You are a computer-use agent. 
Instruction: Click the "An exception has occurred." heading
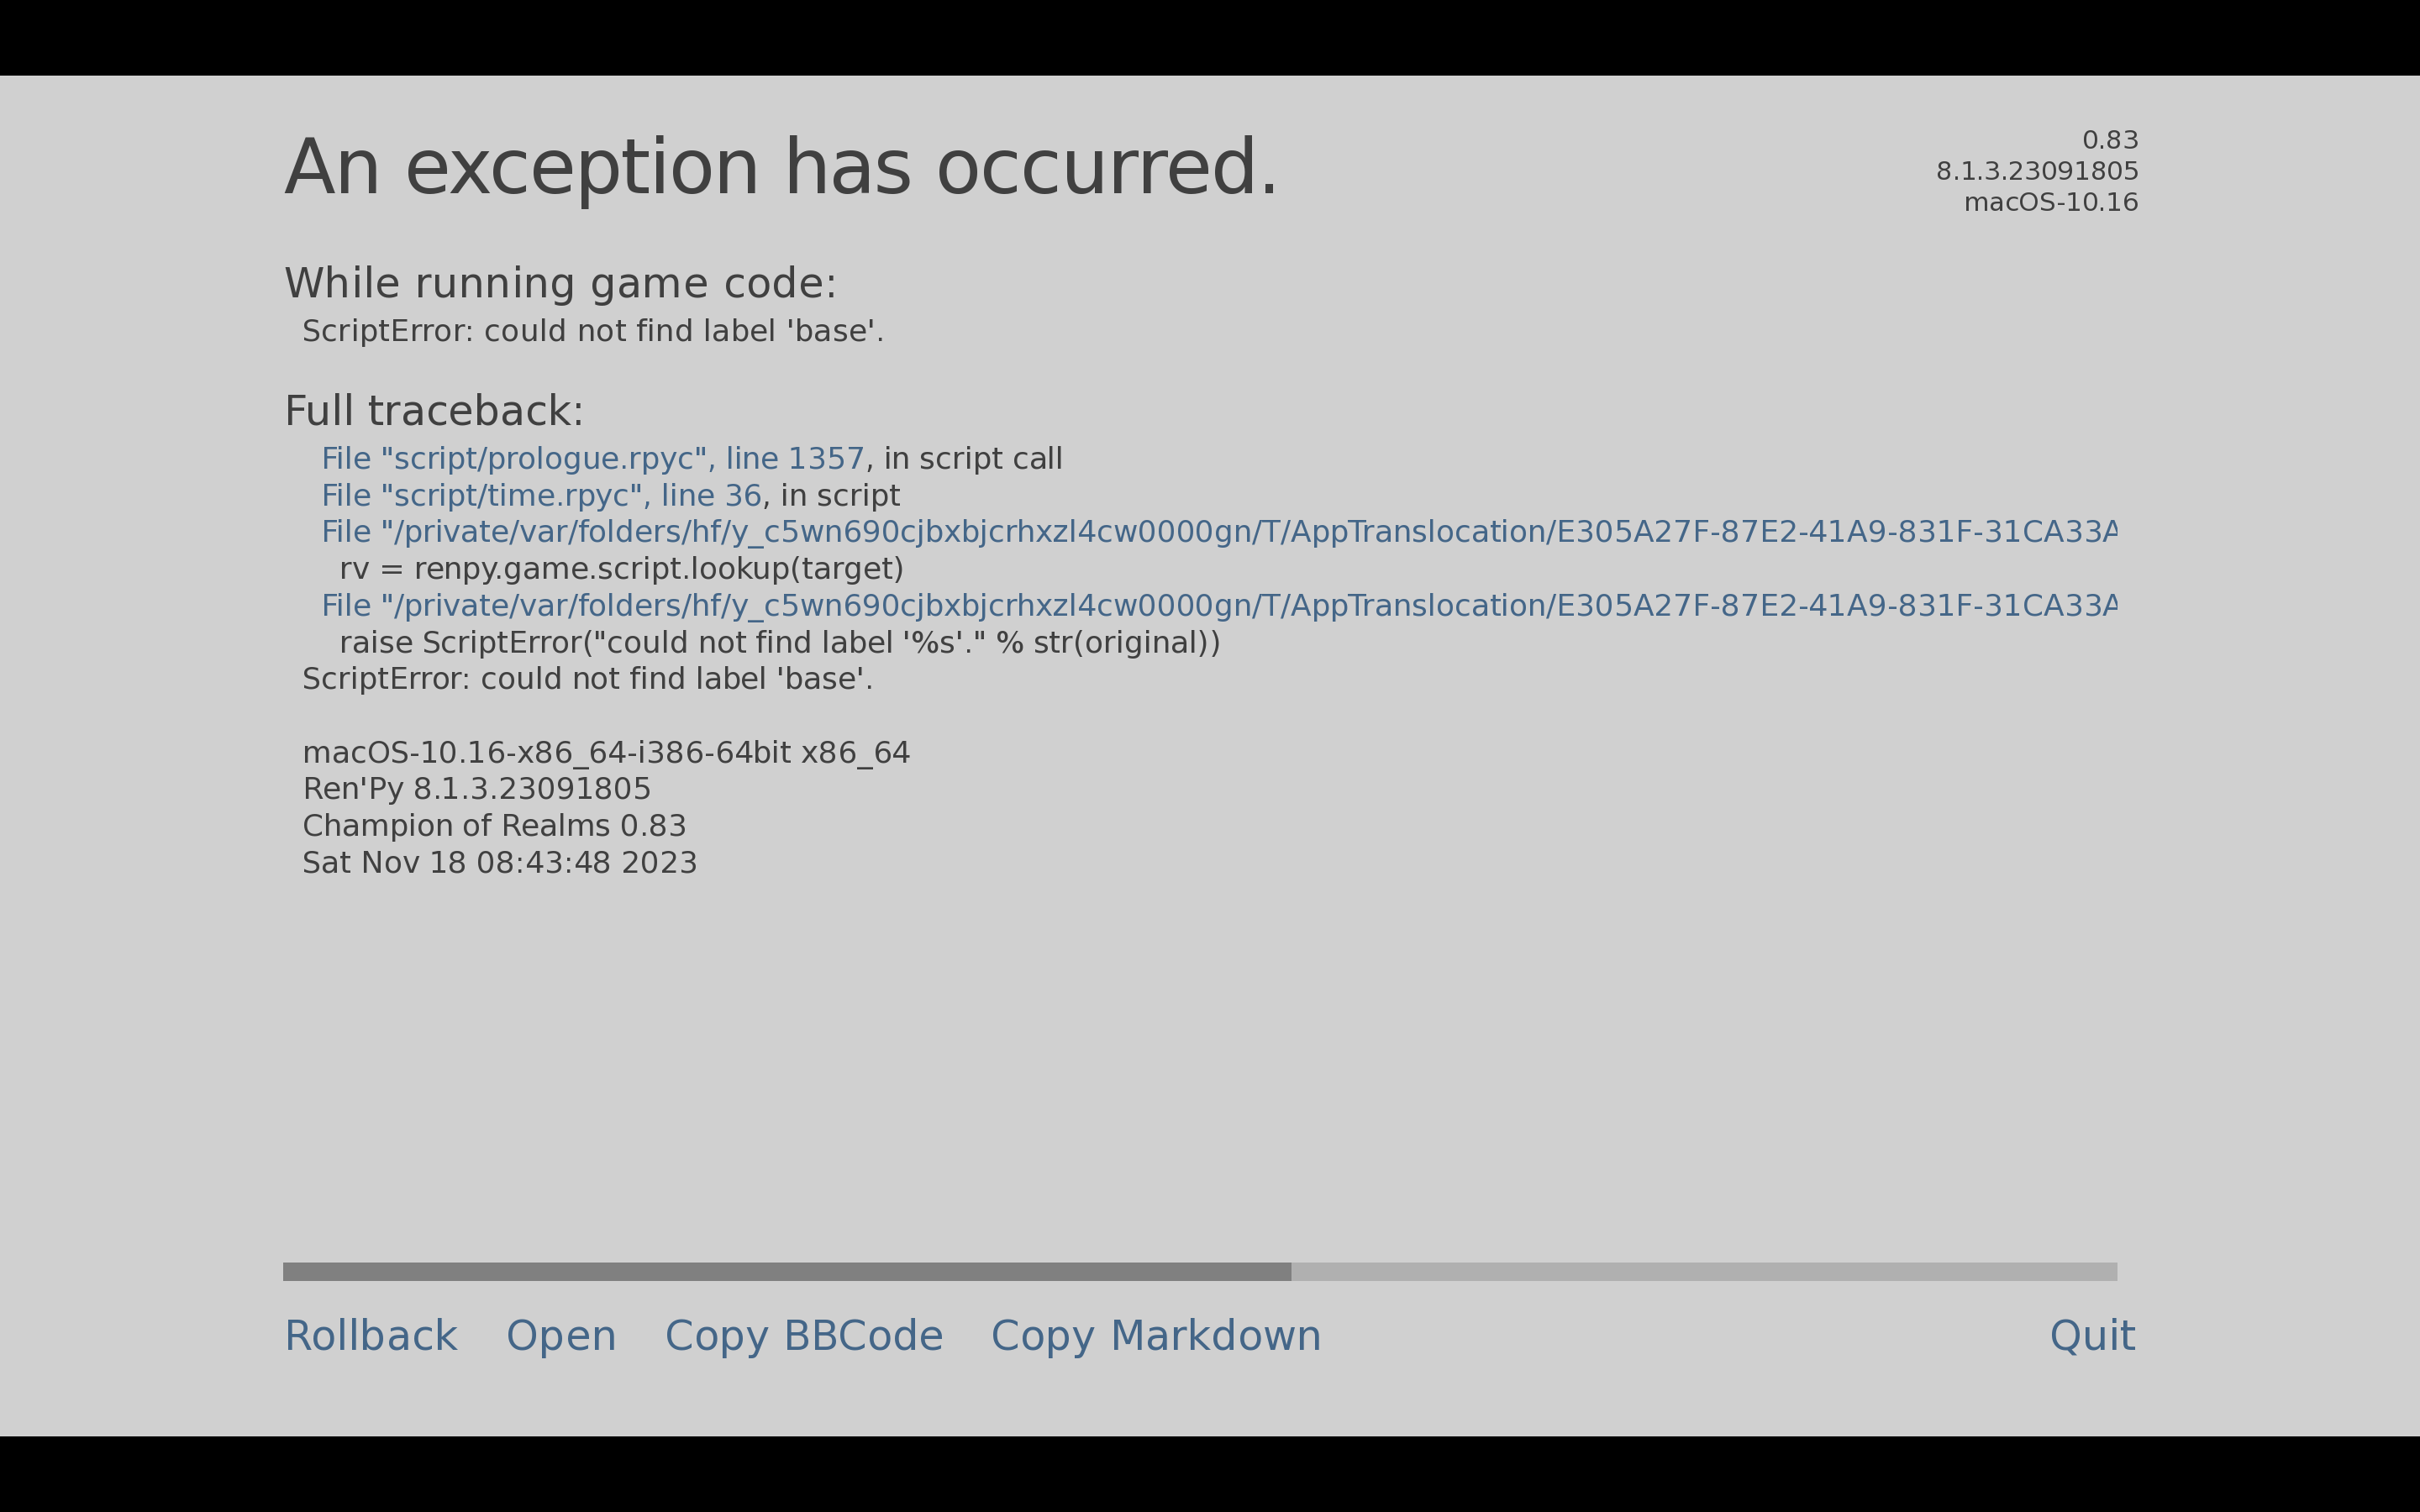click(781, 168)
